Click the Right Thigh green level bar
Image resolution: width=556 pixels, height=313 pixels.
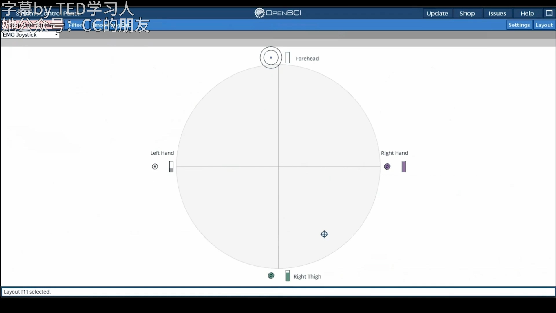[288, 276]
